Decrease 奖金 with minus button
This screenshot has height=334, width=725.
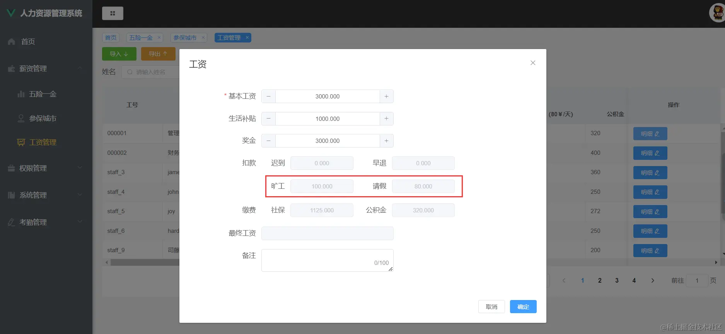pos(268,141)
